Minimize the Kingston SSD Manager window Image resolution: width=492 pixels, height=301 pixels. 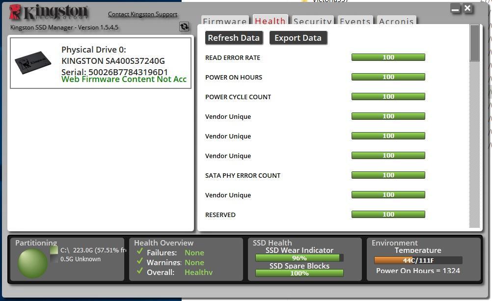[455, 8]
